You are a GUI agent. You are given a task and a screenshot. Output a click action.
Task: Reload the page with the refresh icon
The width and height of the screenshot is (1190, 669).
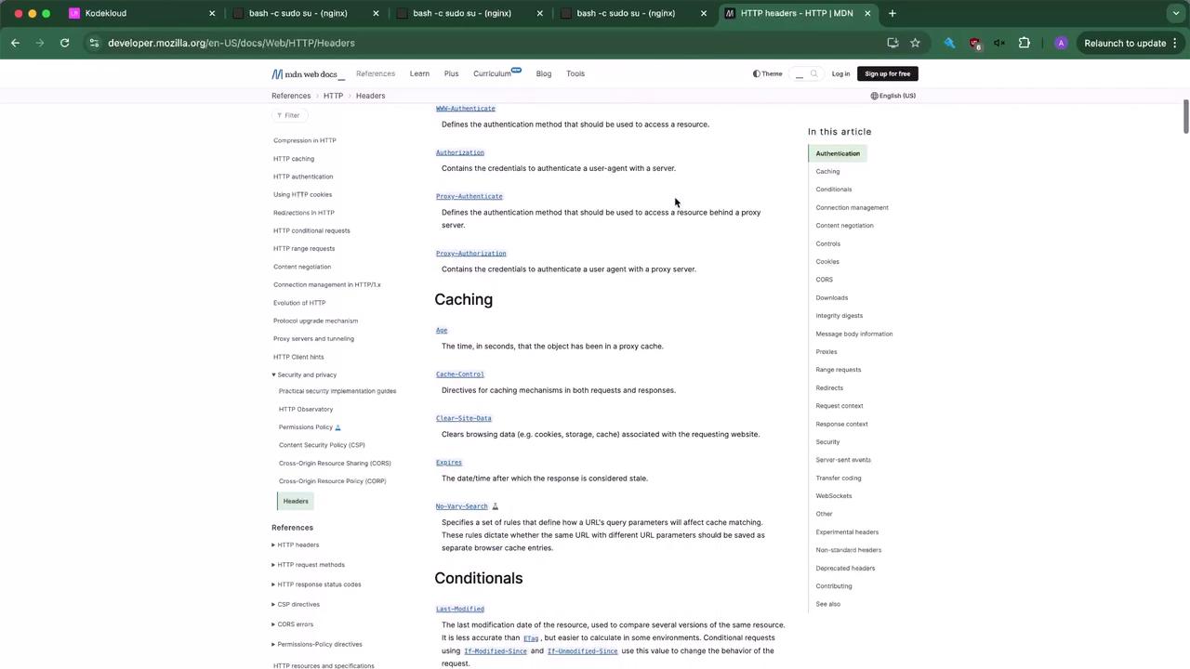pos(64,43)
